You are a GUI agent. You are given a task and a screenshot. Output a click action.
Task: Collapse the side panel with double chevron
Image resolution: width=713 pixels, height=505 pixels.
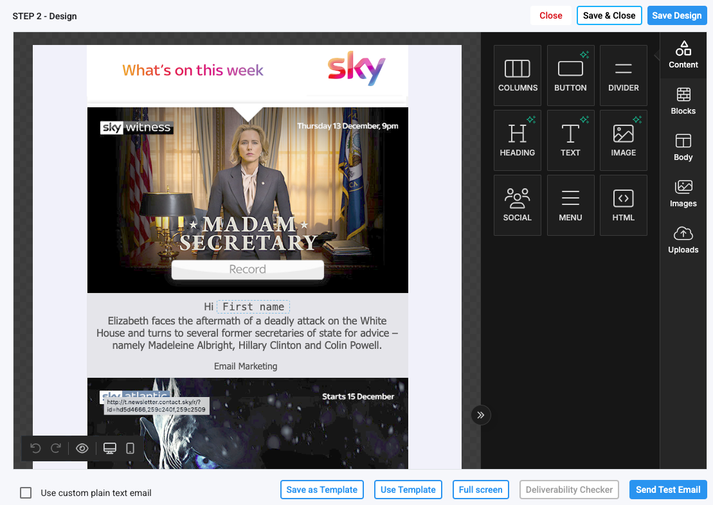tap(481, 415)
